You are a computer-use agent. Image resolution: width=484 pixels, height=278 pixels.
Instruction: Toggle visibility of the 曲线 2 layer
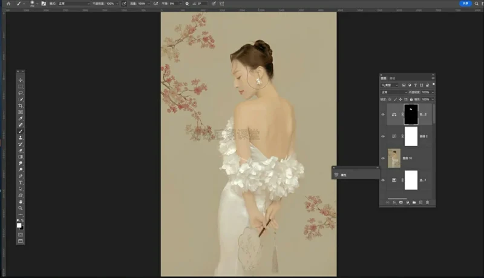point(383,136)
